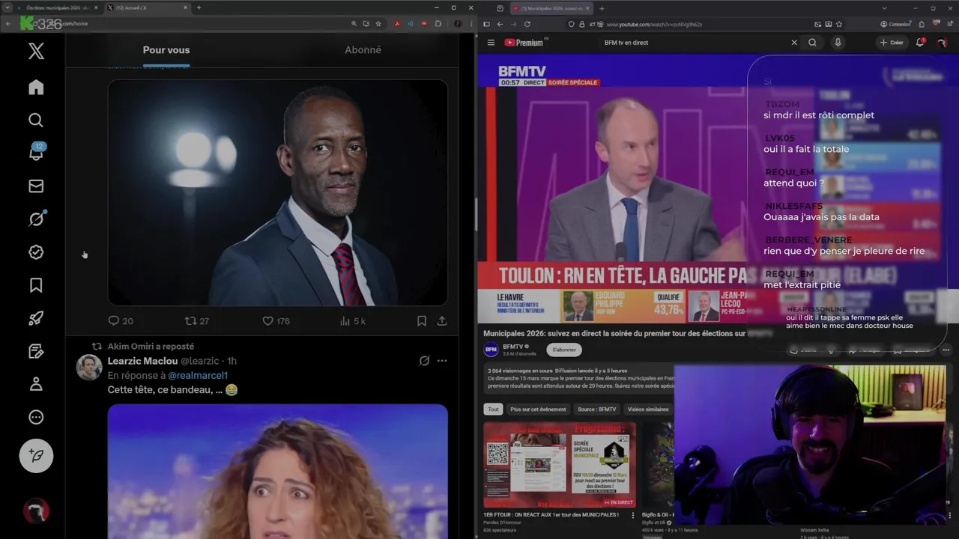The height and width of the screenshot is (539, 959).
Task: Repost the tweet showing 27 reposts
Action: (197, 321)
